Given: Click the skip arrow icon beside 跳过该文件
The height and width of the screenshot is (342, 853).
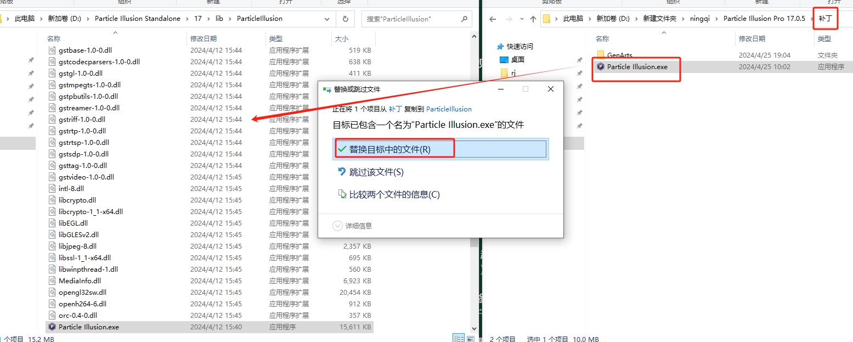Looking at the screenshot, I should pyautogui.click(x=342, y=172).
